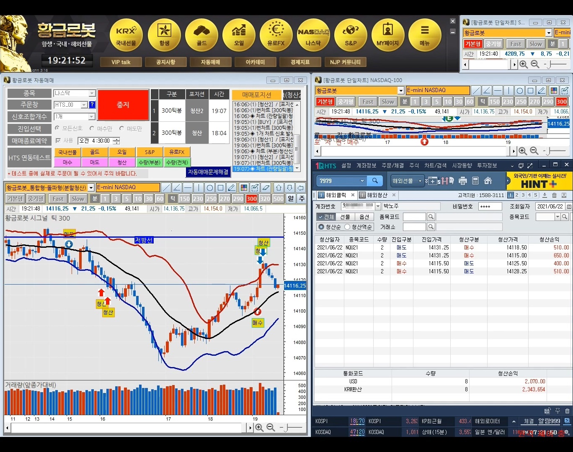Open the 나스닥 gold round button
The image size is (573, 452).
pyautogui.click(x=313, y=35)
